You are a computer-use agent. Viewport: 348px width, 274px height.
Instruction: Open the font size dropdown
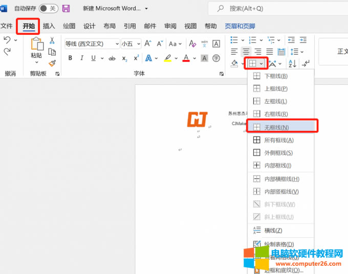(x=138, y=44)
